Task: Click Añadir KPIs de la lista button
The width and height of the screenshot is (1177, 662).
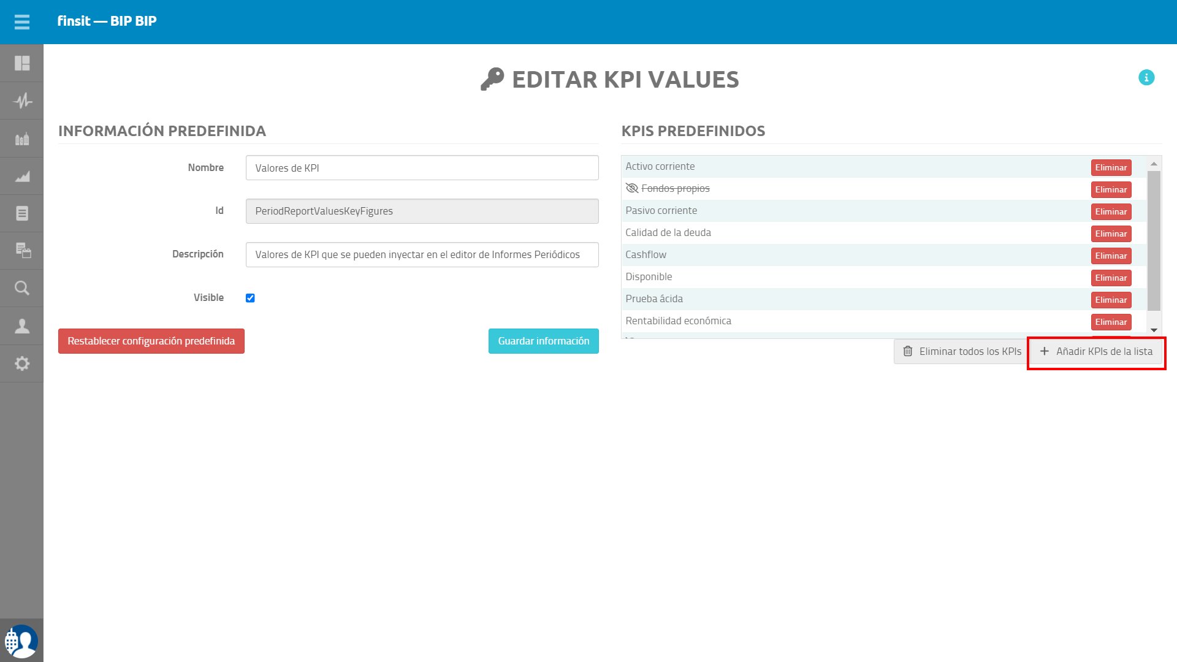Action: [1095, 351]
